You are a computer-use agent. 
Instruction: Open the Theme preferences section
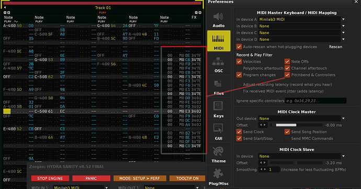[219, 153]
